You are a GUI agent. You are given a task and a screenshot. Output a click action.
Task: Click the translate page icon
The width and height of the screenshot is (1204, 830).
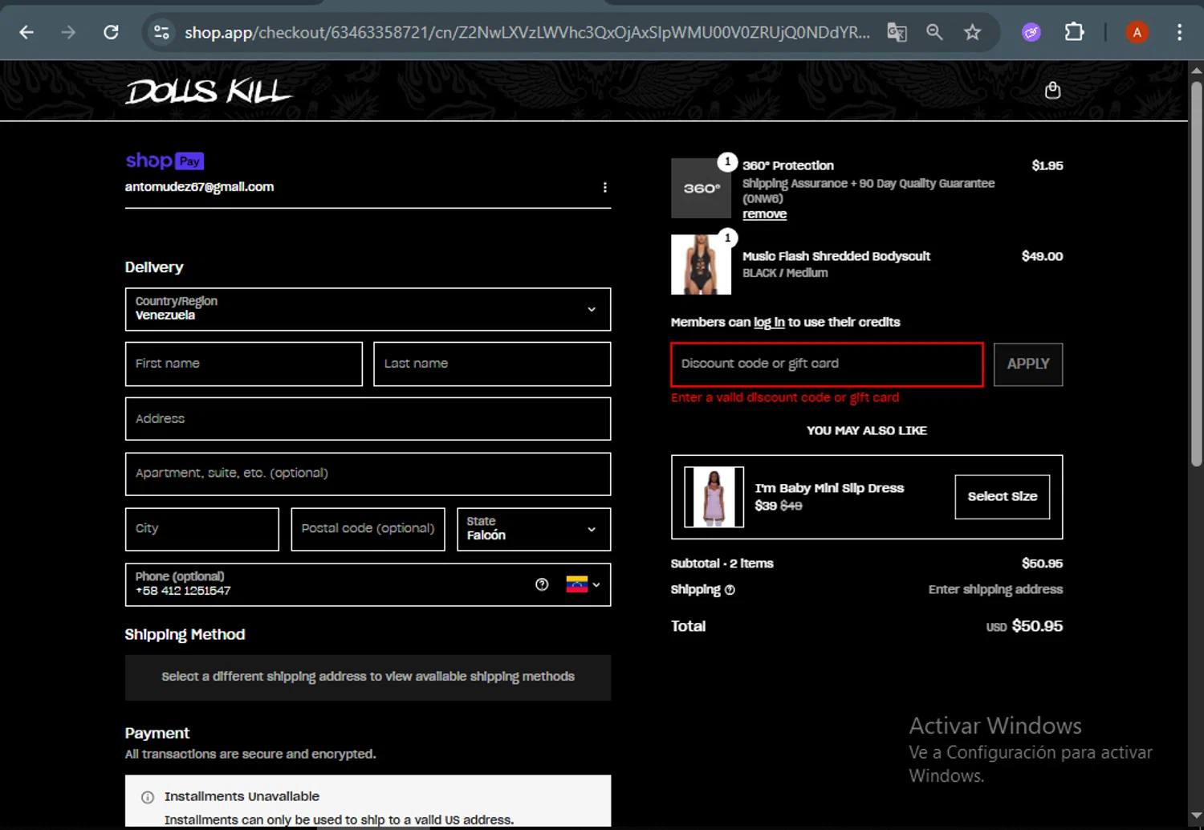(897, 32)
